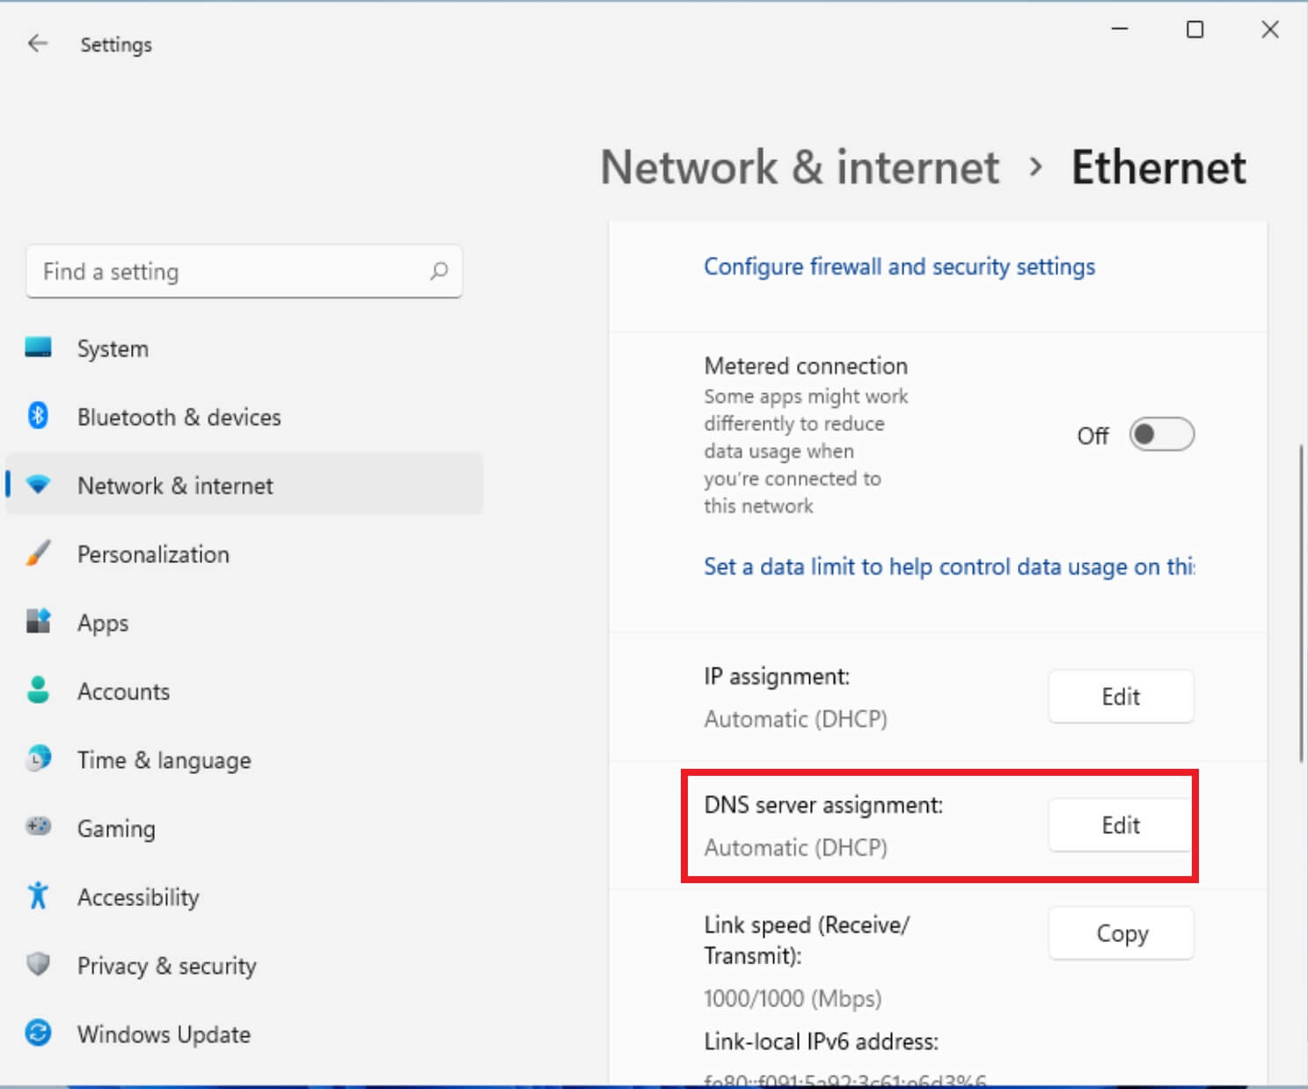Screen dimensions: 1308x1089
Task: Open Windows Update via its sync icon
Action: [x=37, y=1033]
